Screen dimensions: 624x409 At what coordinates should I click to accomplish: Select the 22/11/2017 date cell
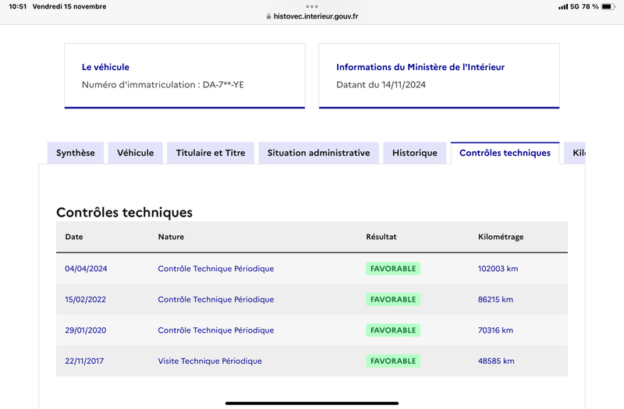(x=84, y=361)
